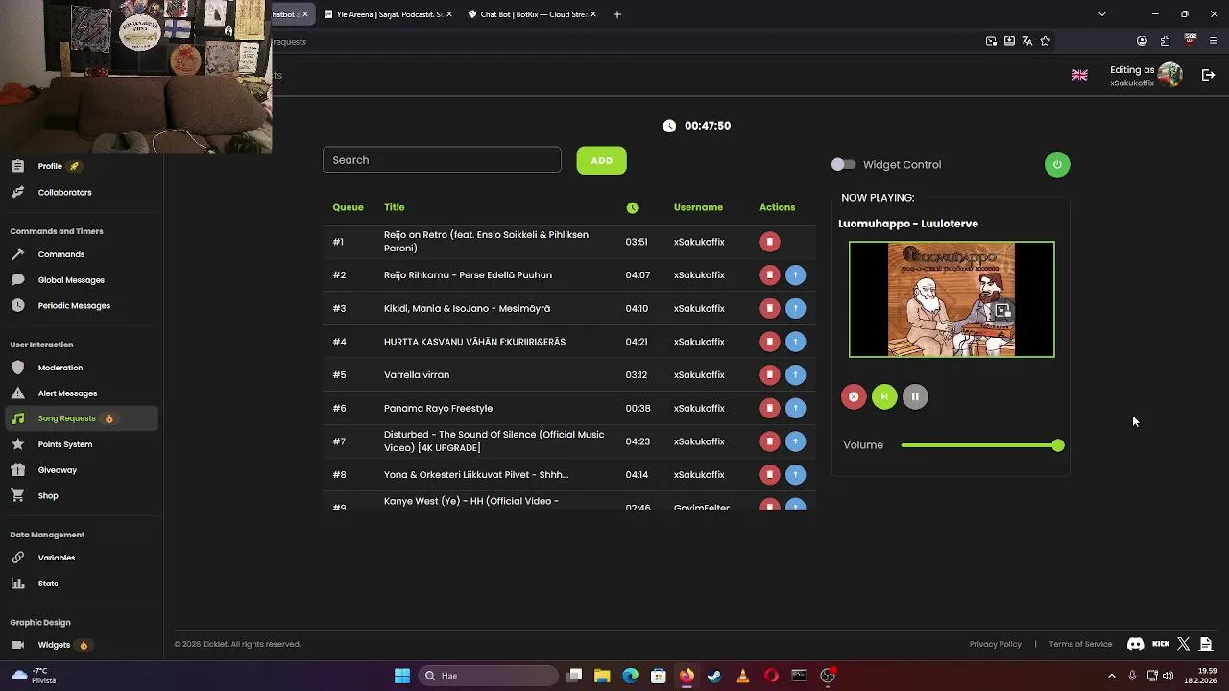The image size is (1229, 691).
Task: Click the green ADD button
Action: 601,160
